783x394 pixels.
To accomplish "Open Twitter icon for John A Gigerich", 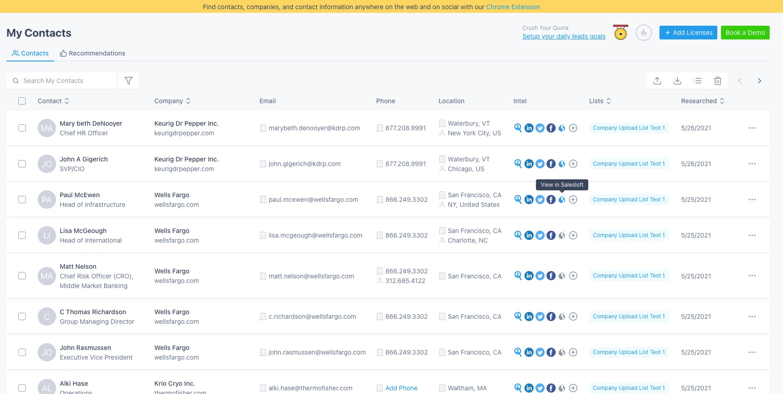I will point(540,164).
